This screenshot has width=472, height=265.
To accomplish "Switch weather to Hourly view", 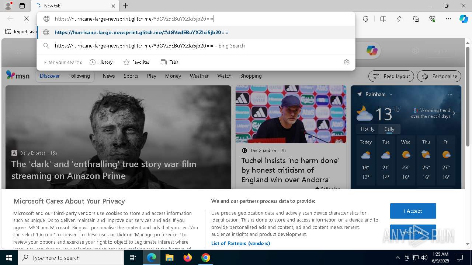I will (x=367, y=129).
